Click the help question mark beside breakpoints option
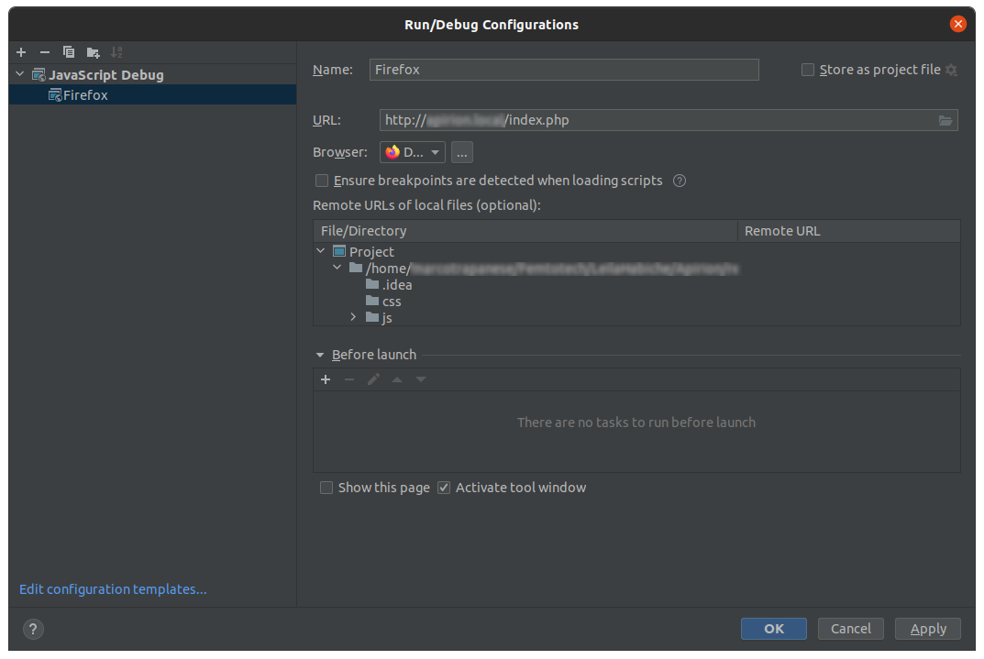 680,181
